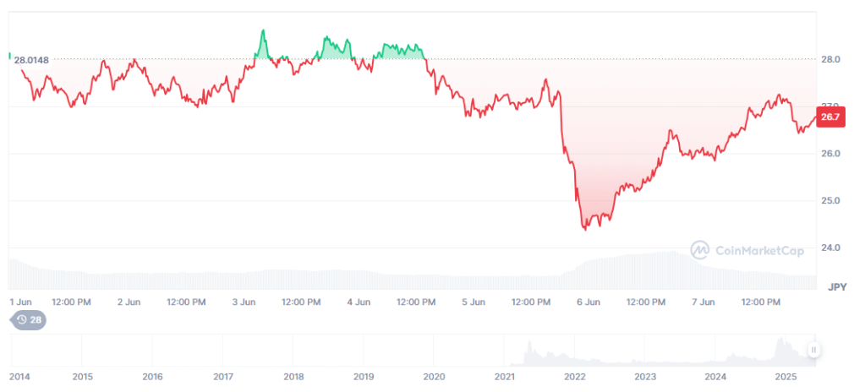Screen dimensions: 865x392
Task: Click the 6 Jun date label
Action: pos(588,302)
